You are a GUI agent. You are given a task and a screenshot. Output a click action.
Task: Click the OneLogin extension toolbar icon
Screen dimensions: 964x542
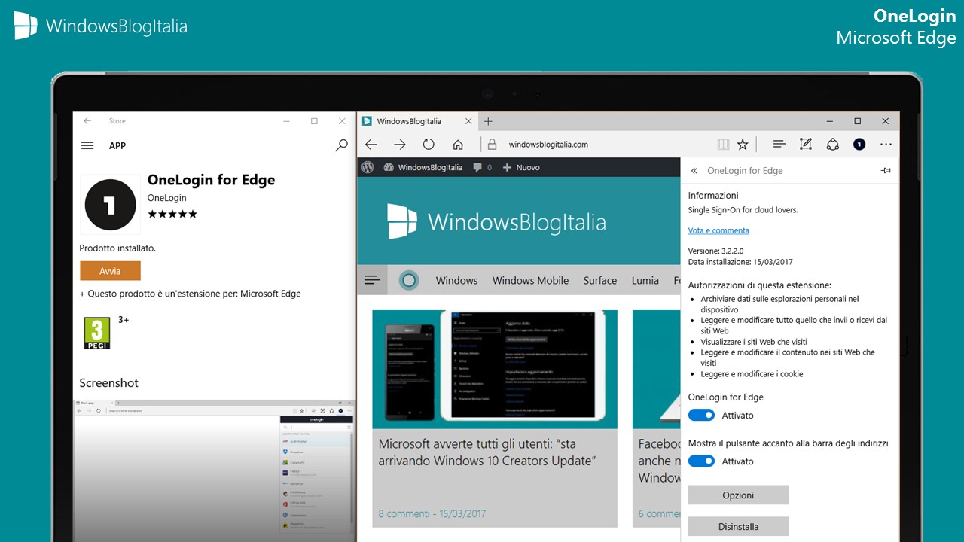859,145
